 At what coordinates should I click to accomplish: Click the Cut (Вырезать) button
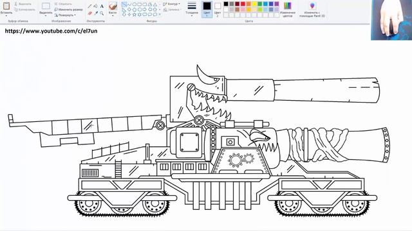(23, 4)
